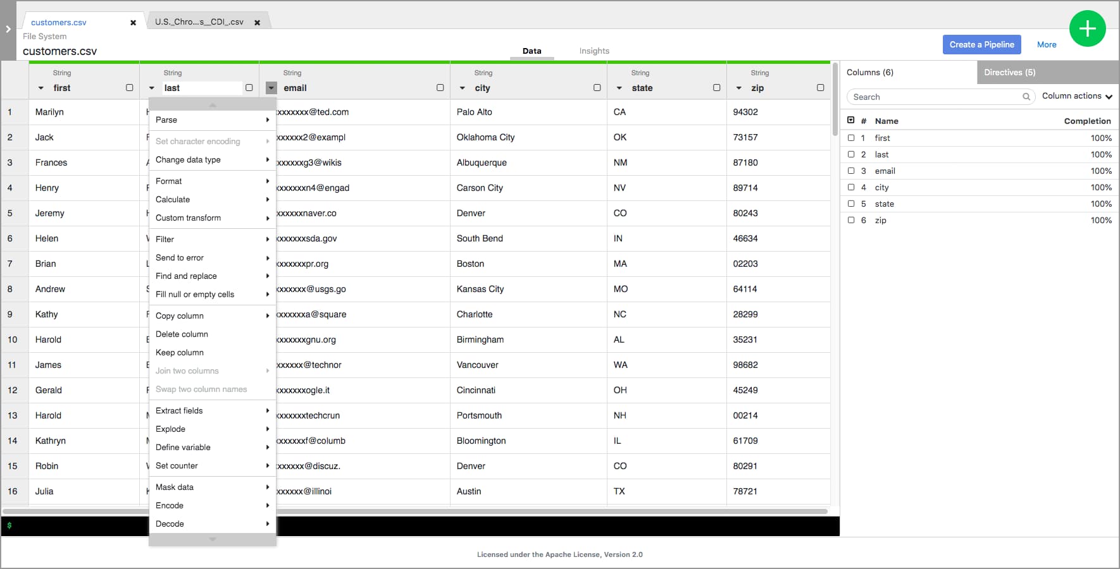Tick the first column header checkbox

(129, 88)
